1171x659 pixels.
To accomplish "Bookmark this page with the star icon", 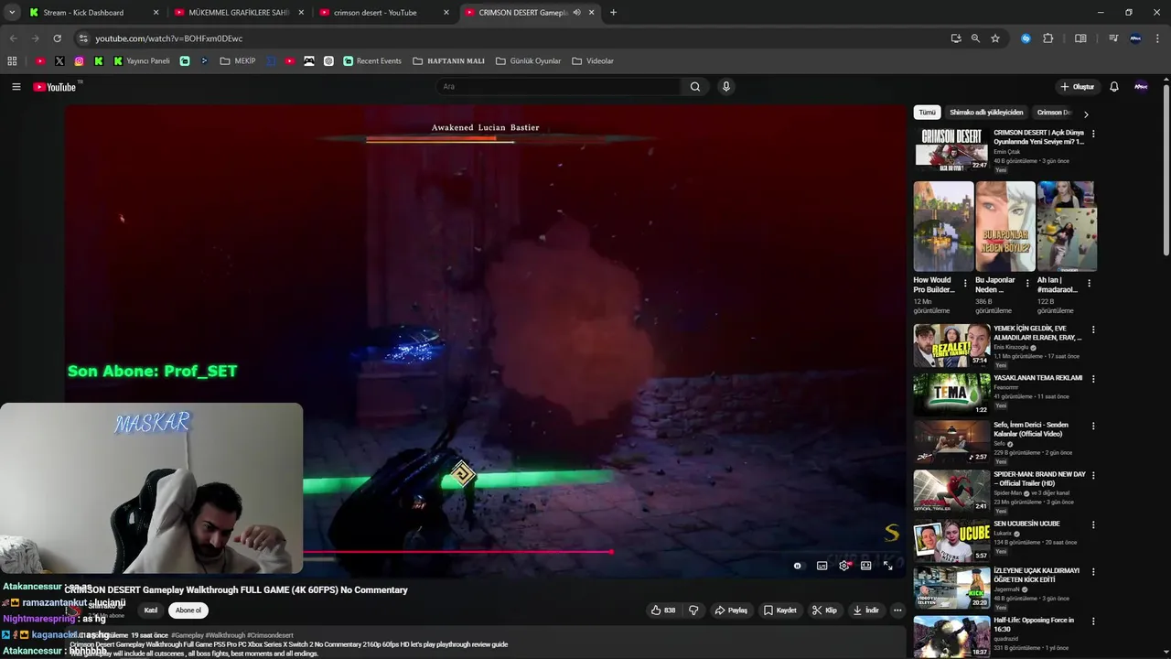I will tap(995, 38).
